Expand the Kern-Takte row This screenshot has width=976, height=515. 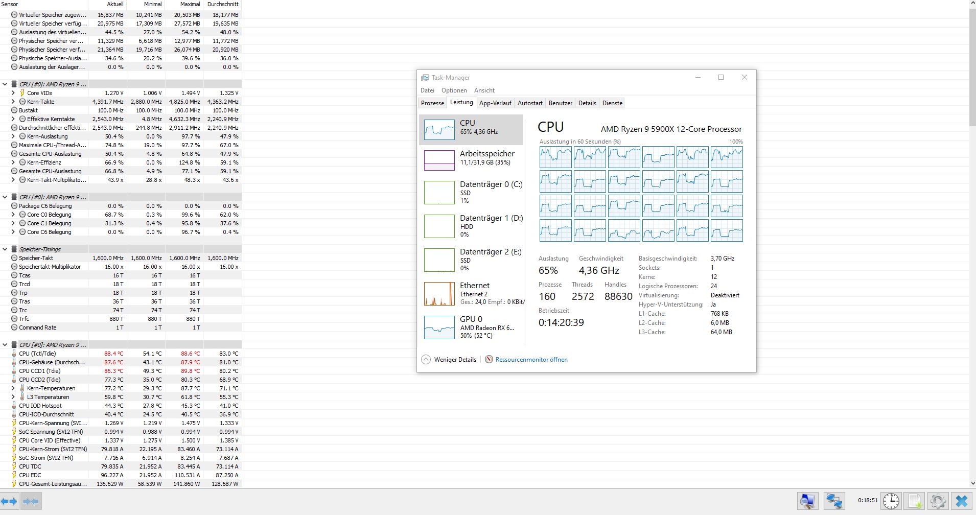(x=13, y=102)
